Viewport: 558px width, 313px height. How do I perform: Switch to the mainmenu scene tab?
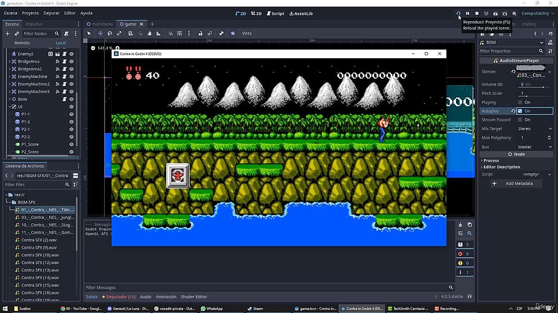(99, 24)
